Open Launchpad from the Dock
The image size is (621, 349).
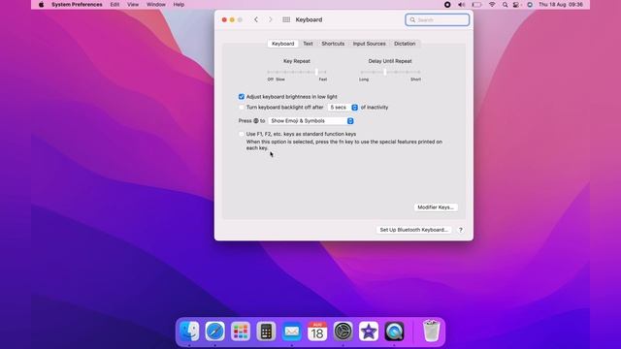(x=241, y=332)
